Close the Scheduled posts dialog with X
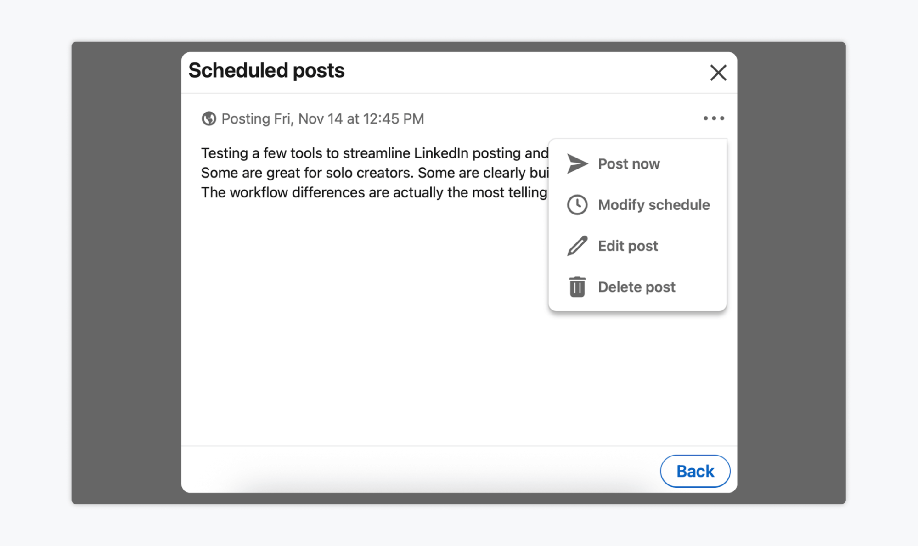Screen dimensions: 918x546 718,73
